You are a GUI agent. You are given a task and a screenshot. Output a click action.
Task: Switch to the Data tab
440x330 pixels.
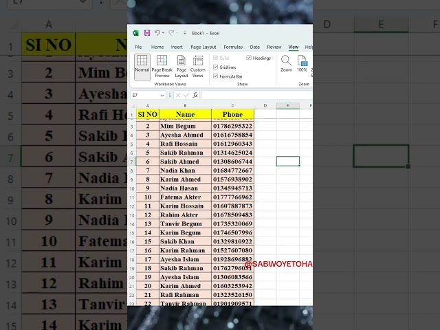click(x=255, y=47)
